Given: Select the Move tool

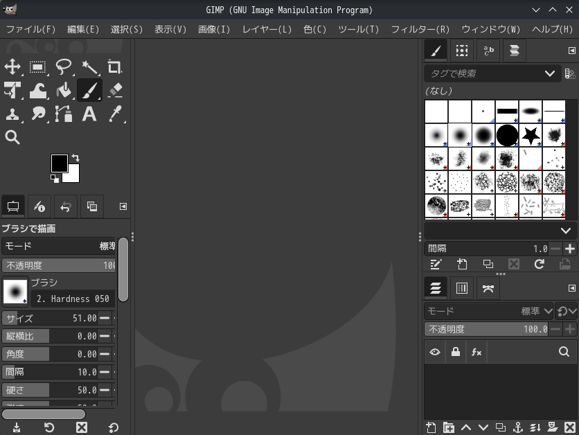Looking at the screenshot, I should [x=12, y=67].
